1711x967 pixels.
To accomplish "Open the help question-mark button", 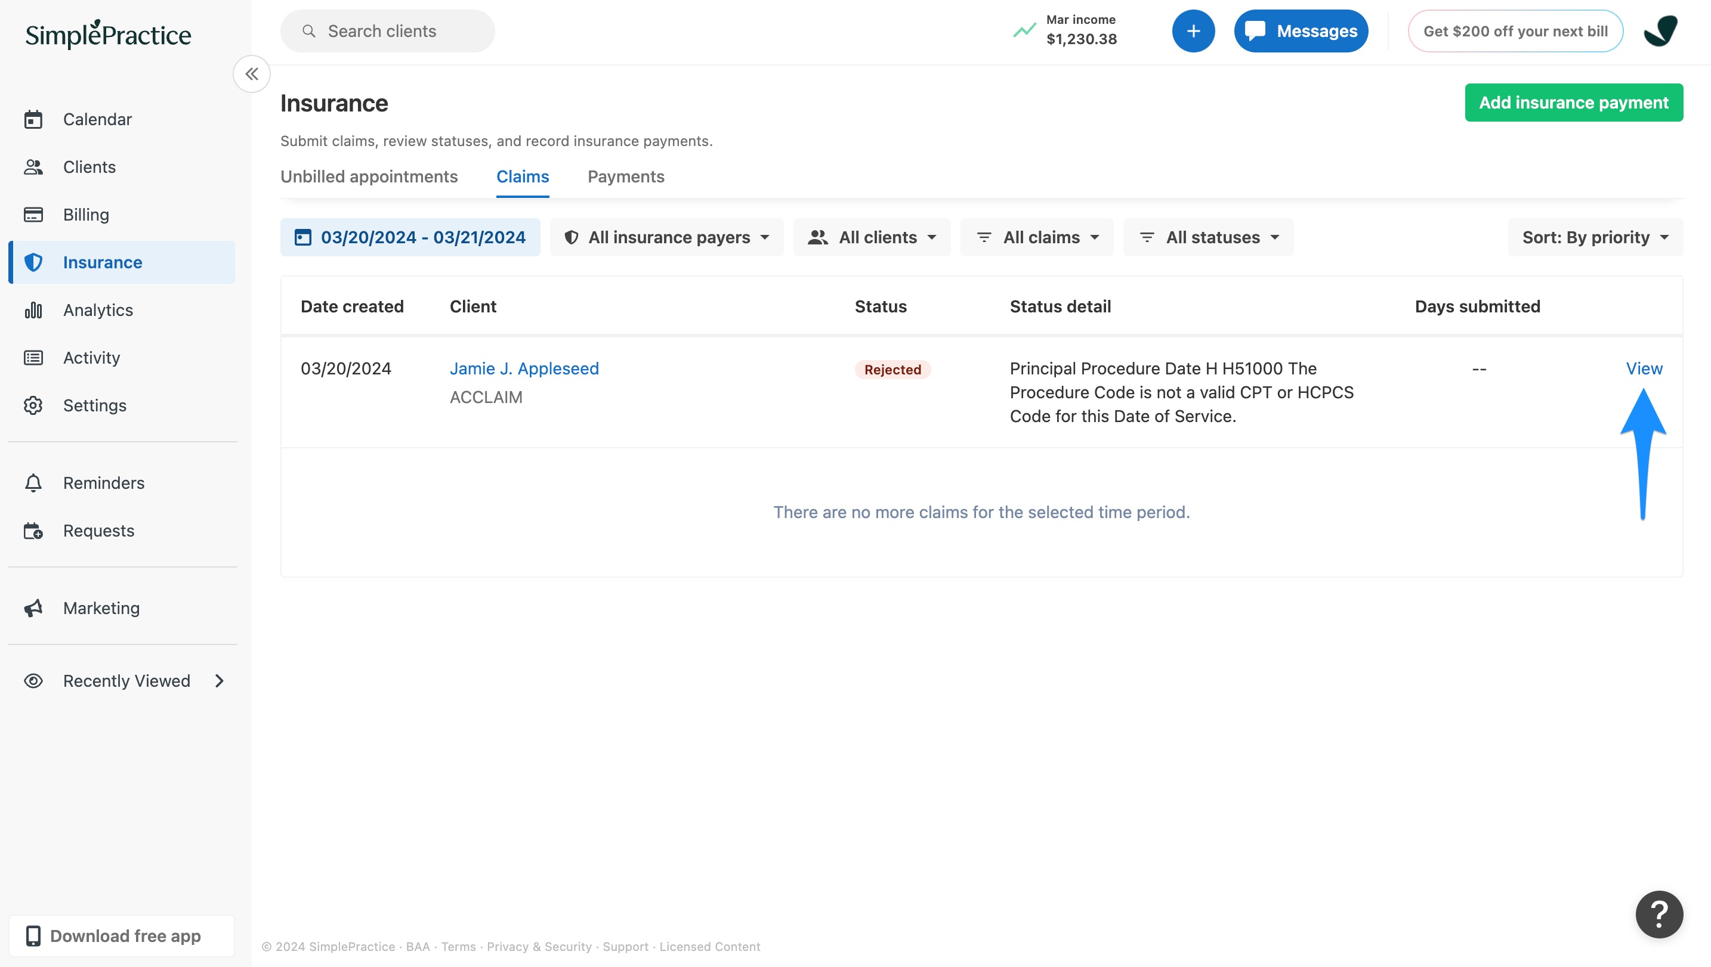I will 1660,915.
